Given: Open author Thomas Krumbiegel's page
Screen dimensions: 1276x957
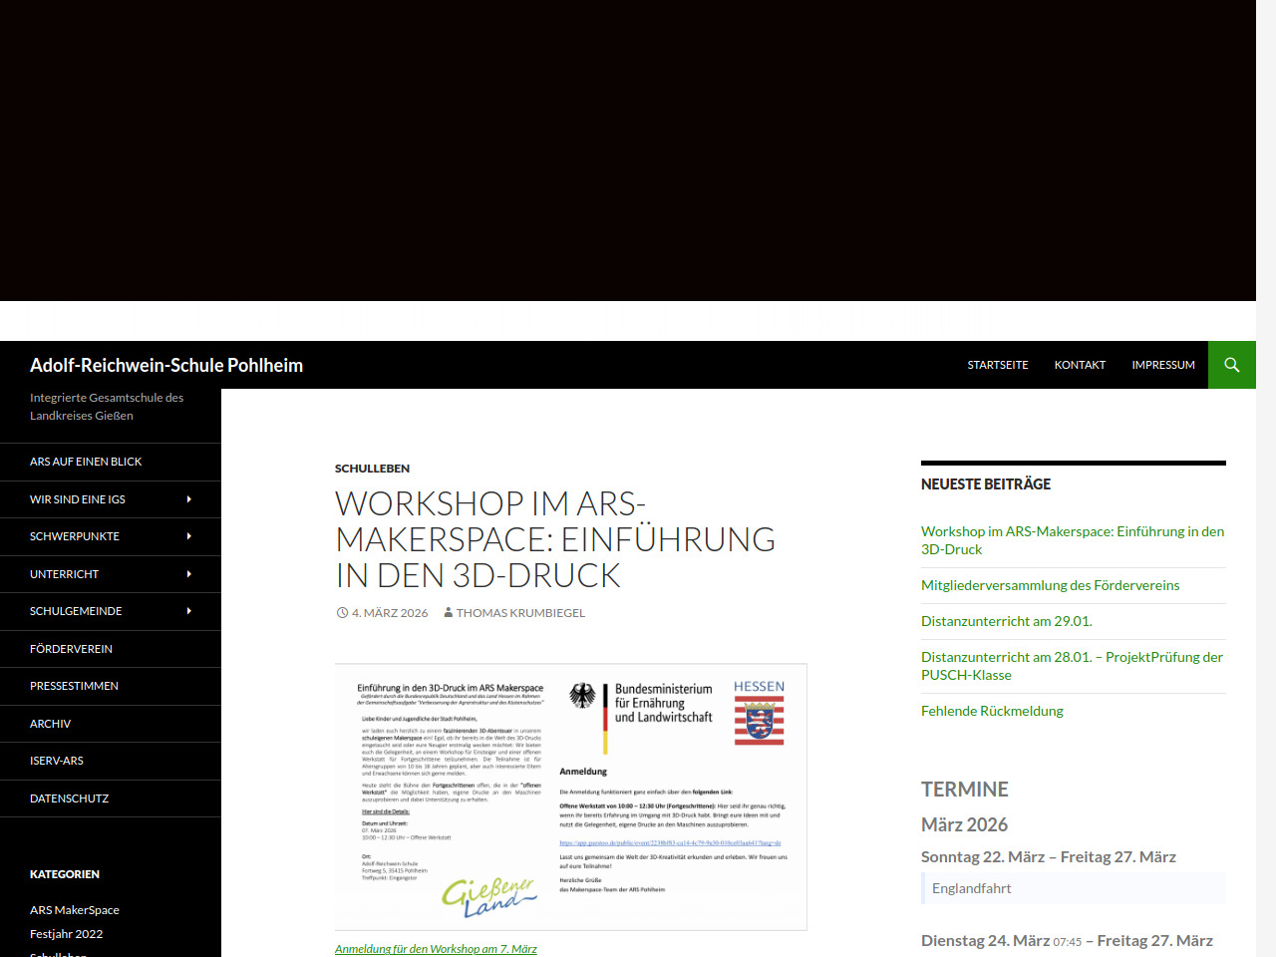Looking at the screenshot, I should pos(520,613).
